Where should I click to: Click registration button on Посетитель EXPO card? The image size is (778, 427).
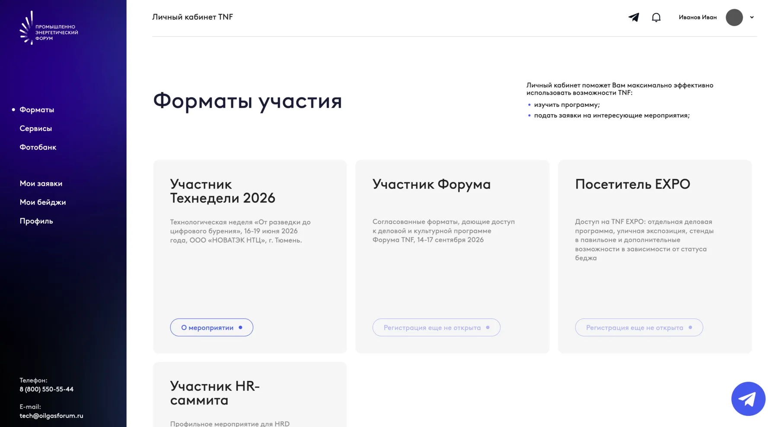pyautogui.click(x=639, y=327)
